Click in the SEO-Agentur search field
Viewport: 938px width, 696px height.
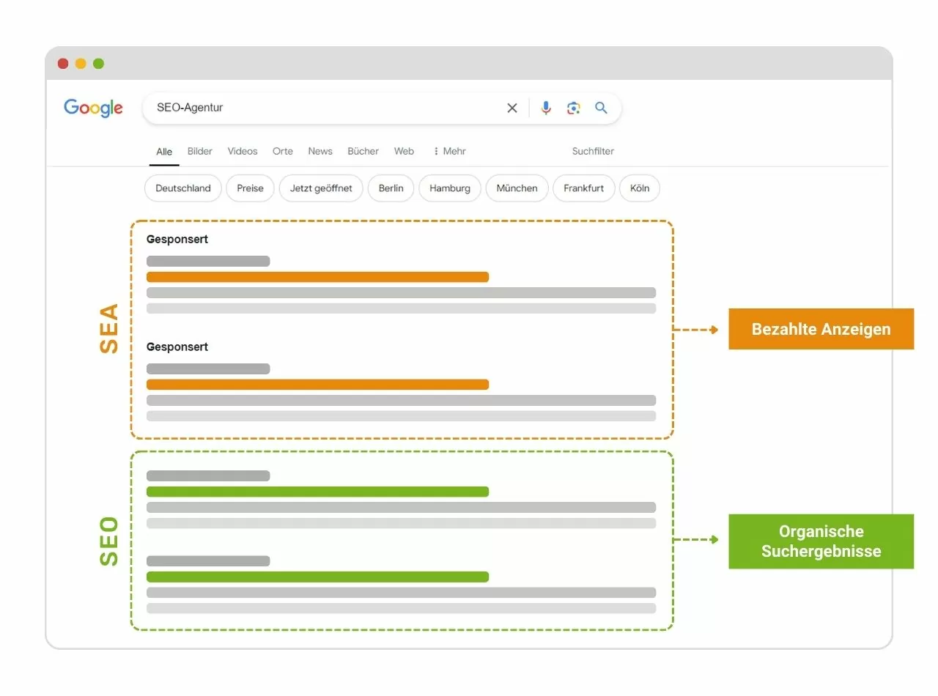(322, 108)
